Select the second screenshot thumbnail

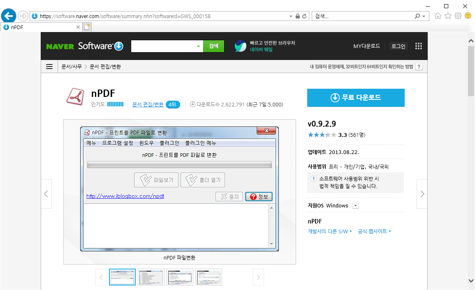151,277
